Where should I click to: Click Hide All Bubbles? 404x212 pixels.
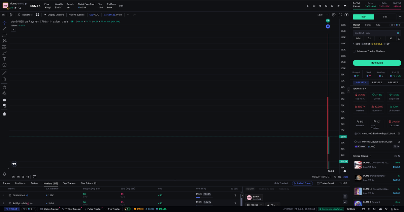76,15
